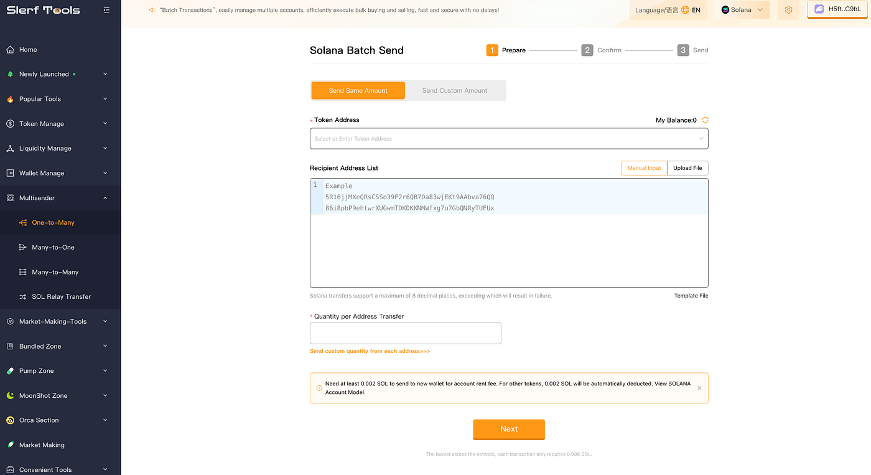Expand the Orca Section chevron
This screenshot has width=871, height=475.
[x=105, y=420]
